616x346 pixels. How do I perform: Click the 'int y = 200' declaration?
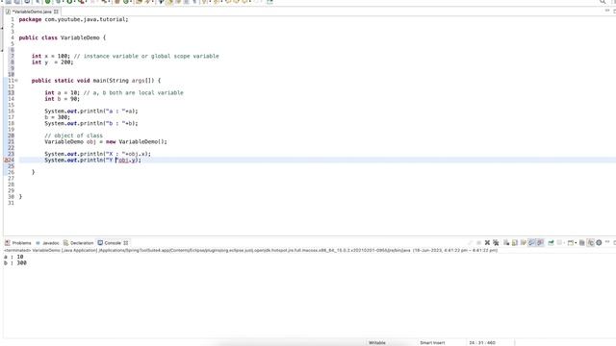52,62
